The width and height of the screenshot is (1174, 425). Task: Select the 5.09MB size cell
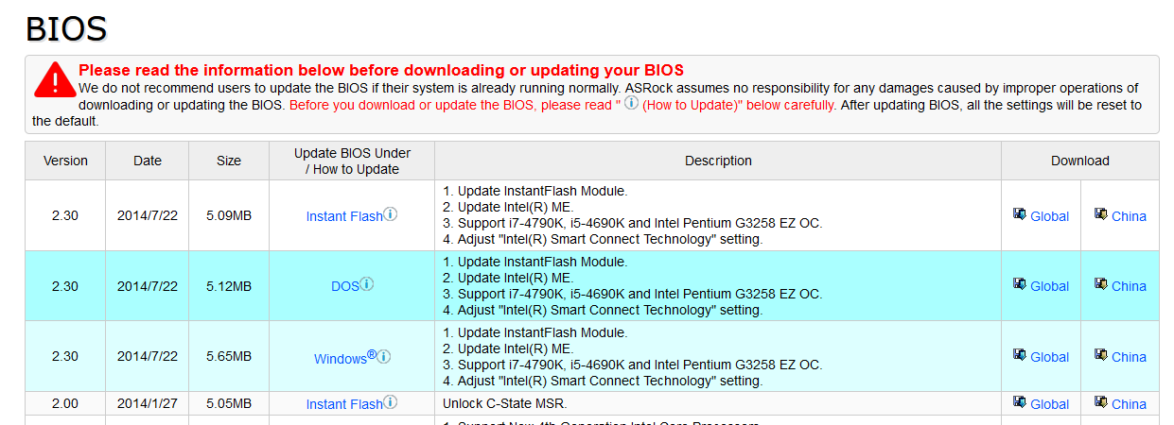point(229,215)
